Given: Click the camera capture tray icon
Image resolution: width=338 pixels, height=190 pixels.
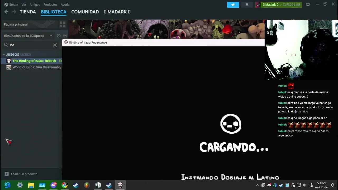Looking at the screenshot, I should click(x=263, y=185).
